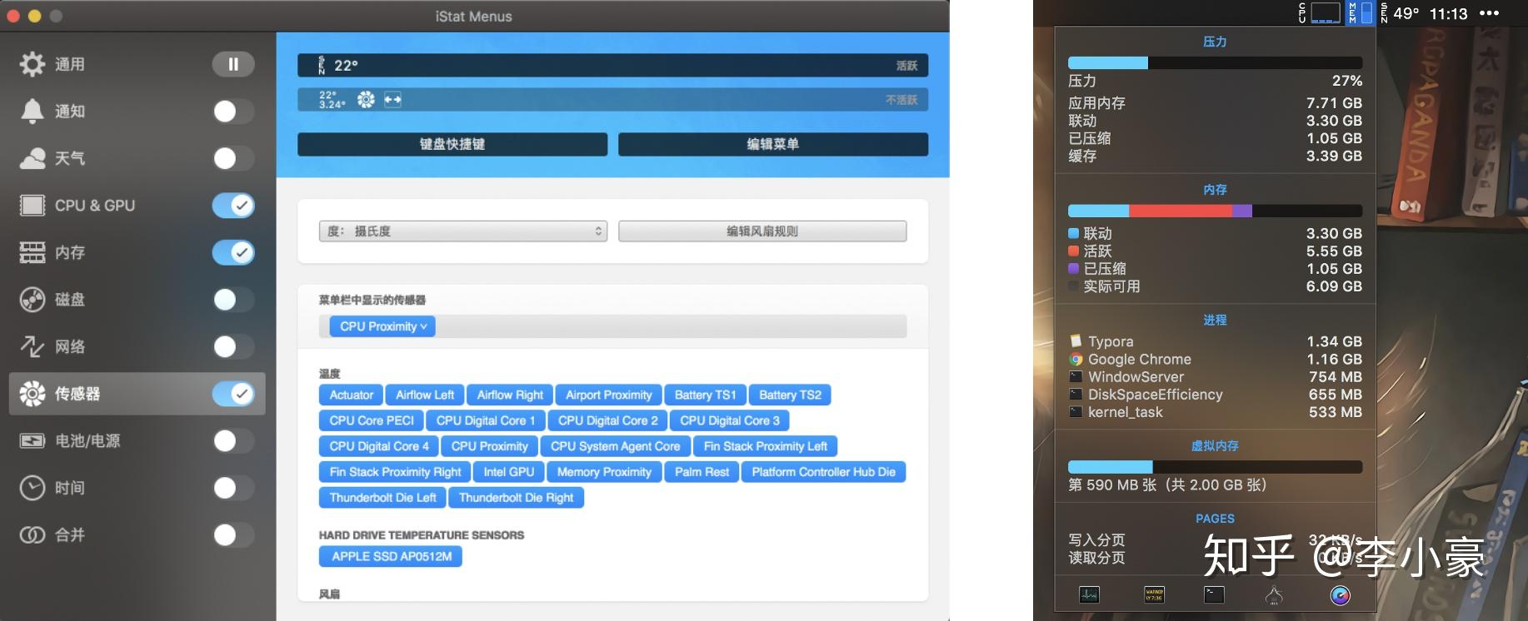
Task: Enable the Weather toggle
Action: click(x=233, y=158)
